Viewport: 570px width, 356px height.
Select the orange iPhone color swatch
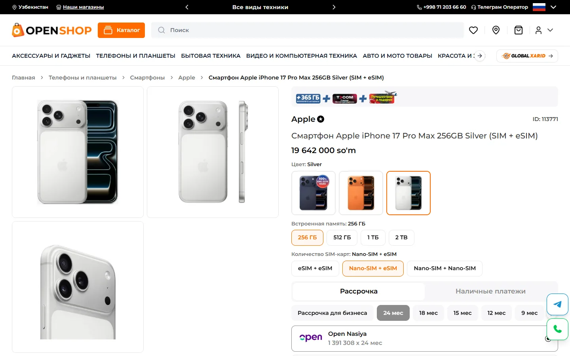(x=361, y=193)
